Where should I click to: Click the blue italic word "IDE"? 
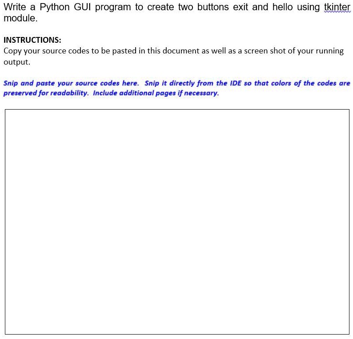click(236, 83)
